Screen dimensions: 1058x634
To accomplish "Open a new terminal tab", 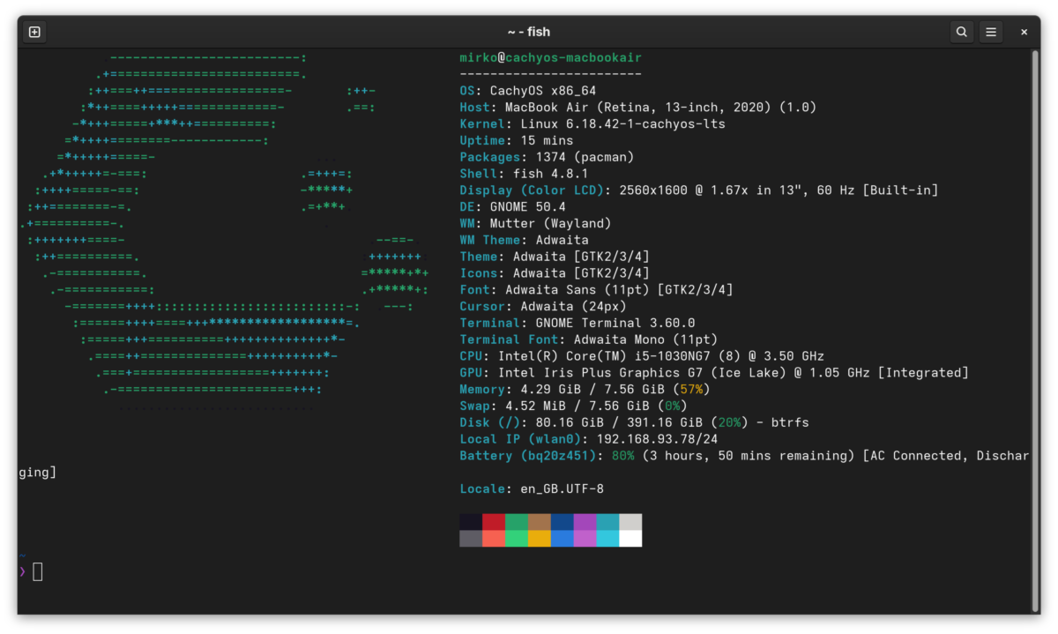I will point(34,32).
